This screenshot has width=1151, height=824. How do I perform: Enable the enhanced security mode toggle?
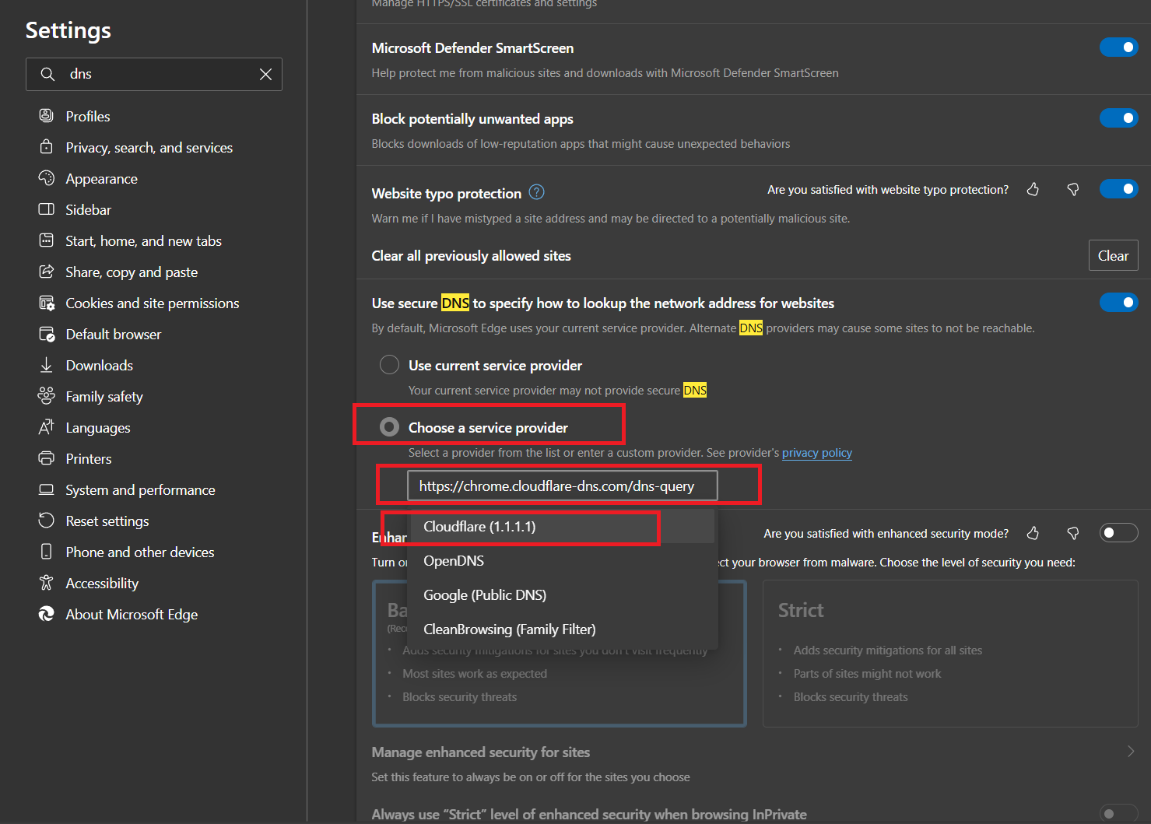point(1118,532)
